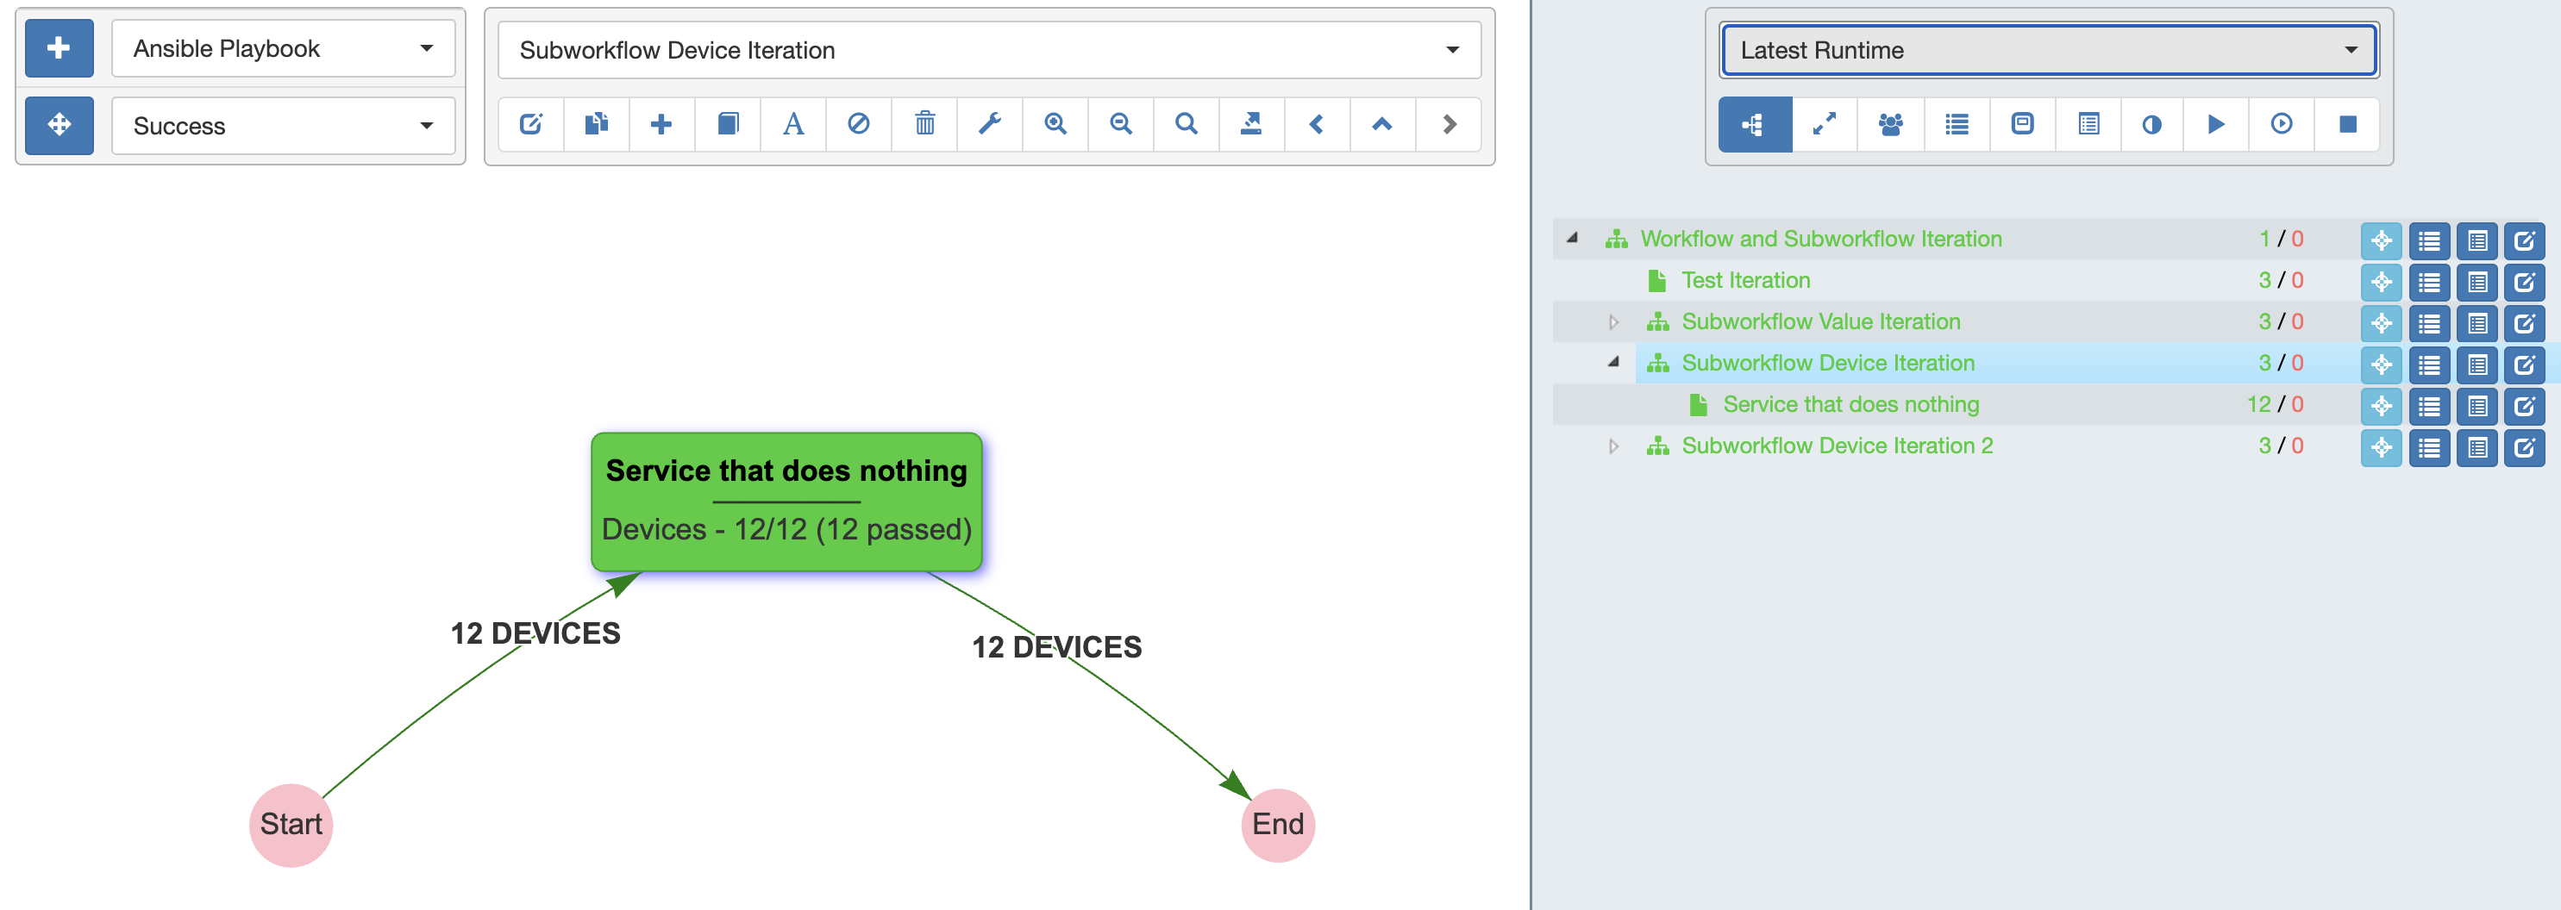Click the book icon in the workflow toolbar

click(728, 124)
